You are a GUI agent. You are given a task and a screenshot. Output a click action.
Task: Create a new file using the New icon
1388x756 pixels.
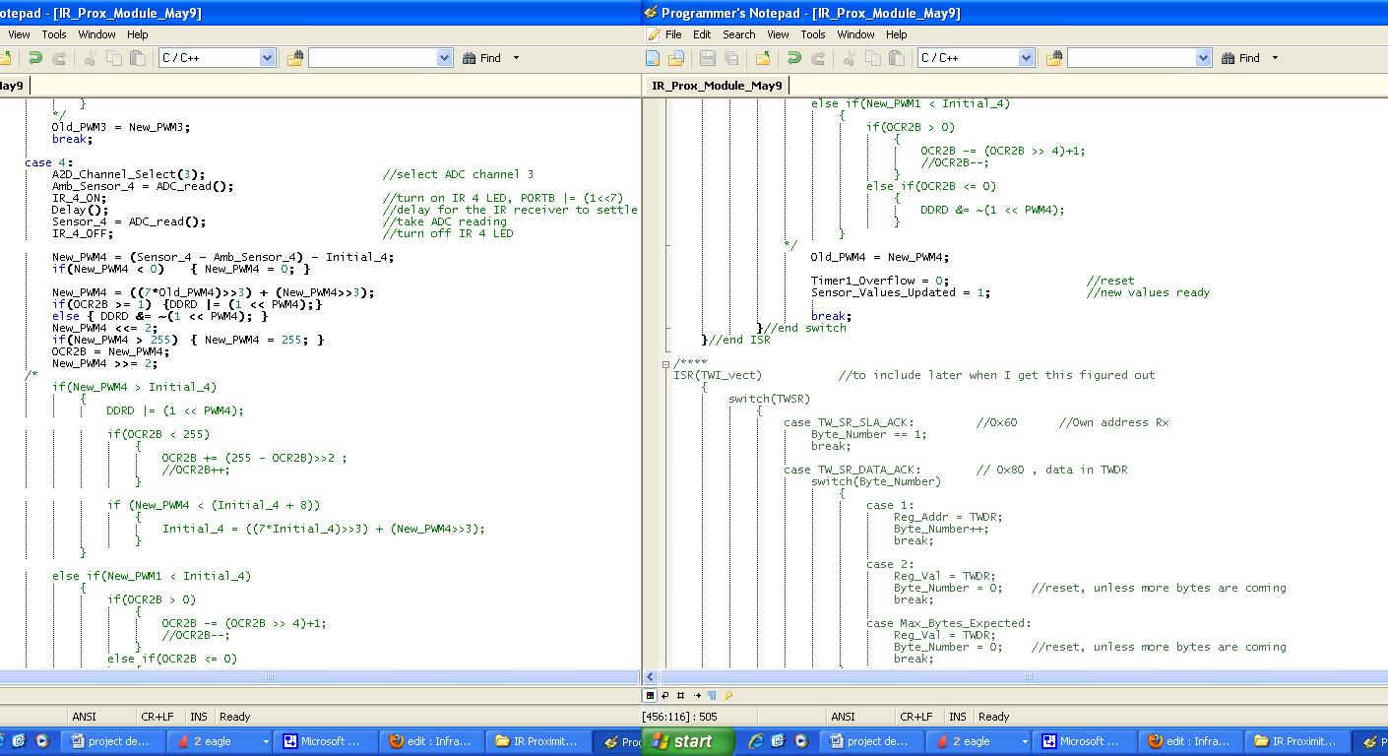pyautogui.click(x=653, y=57)
